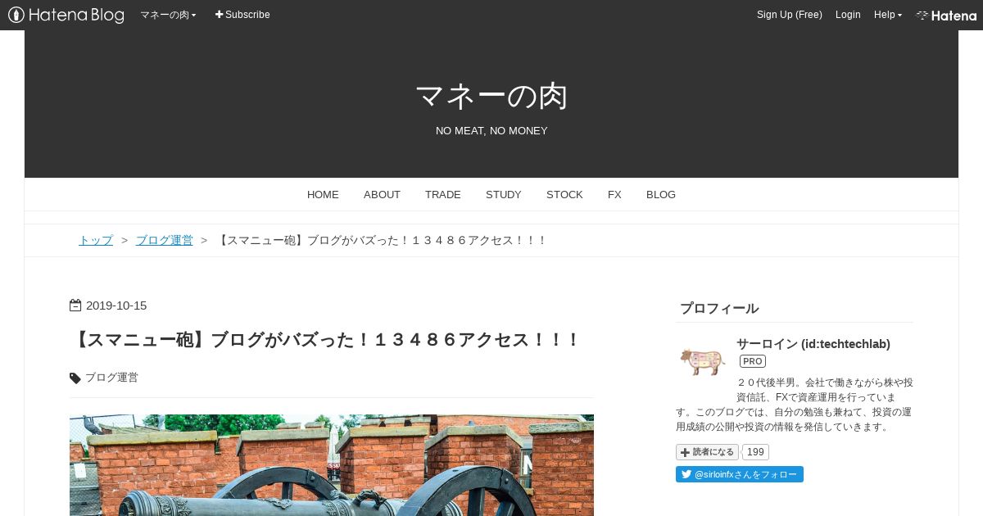Click the blog title マネーの肉 header
983x516 pixels.
[491, 97]
